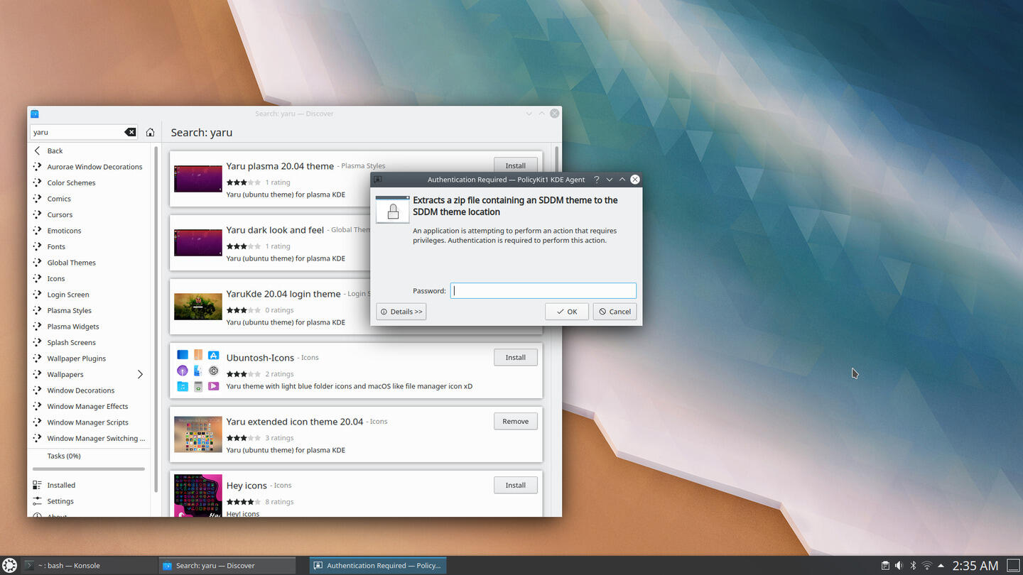The image size is (1023, 575).
Task: Click the Discover sidebar scrollbar
Action: [x=156, y=319]
